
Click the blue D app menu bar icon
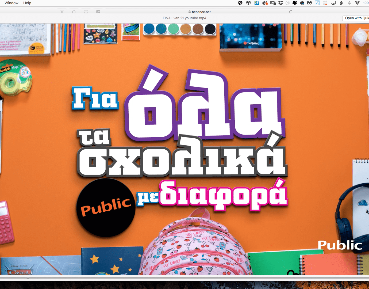(257, 3)
